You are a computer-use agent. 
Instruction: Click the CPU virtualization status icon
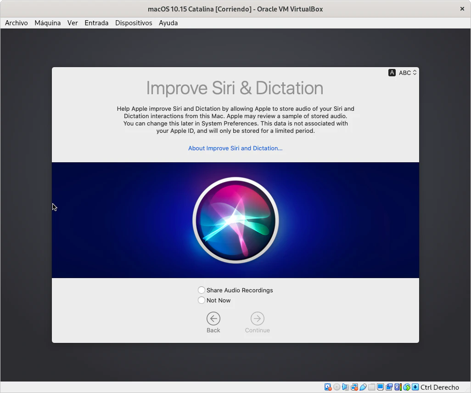pyautogui.click(x=398, y=387)
